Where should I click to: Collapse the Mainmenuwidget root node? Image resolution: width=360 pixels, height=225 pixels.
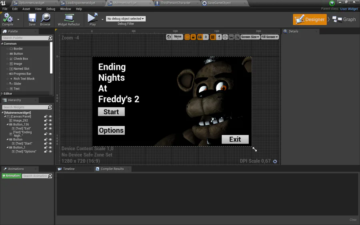[x=2, y=113]
